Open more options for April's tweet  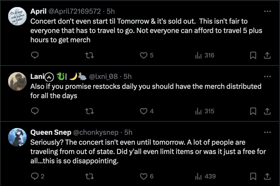[x=267, y=11]
